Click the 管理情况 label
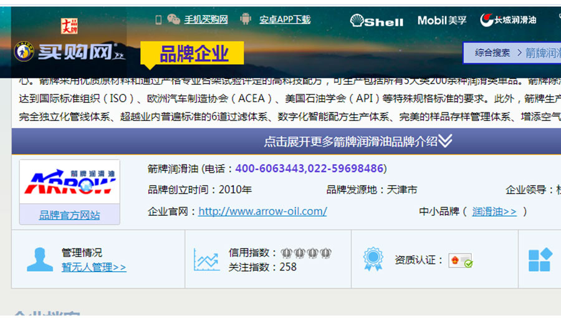The width and height of the screenshot is (561, 318). click(x=82, y=253)
